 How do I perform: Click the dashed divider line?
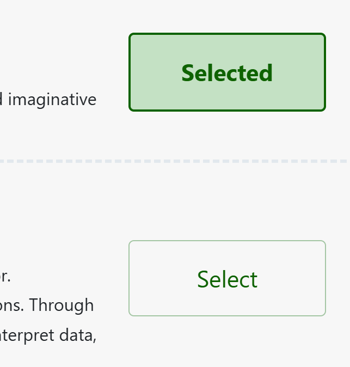(x=174, y=161)
